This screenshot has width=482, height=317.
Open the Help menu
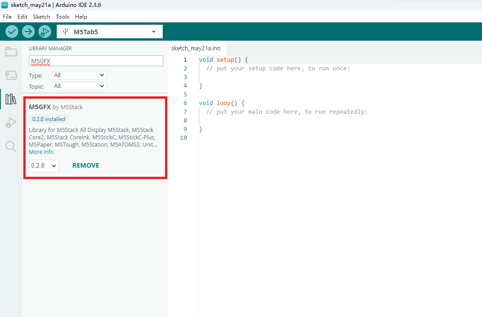[x=81, y=16]
